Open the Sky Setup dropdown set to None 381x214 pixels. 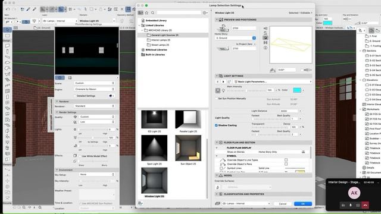96,174
